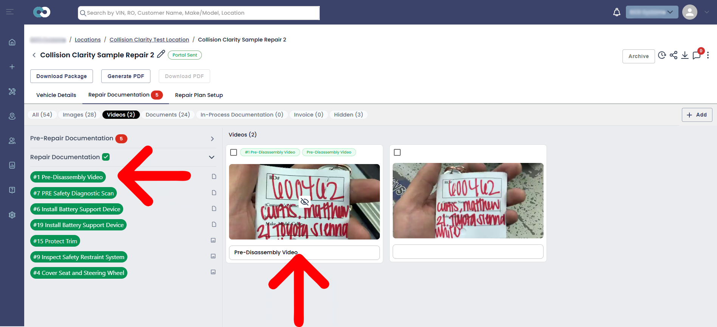Open the history clock icon
This screenshot has width=717, height=327.
(x=662, y=55)
